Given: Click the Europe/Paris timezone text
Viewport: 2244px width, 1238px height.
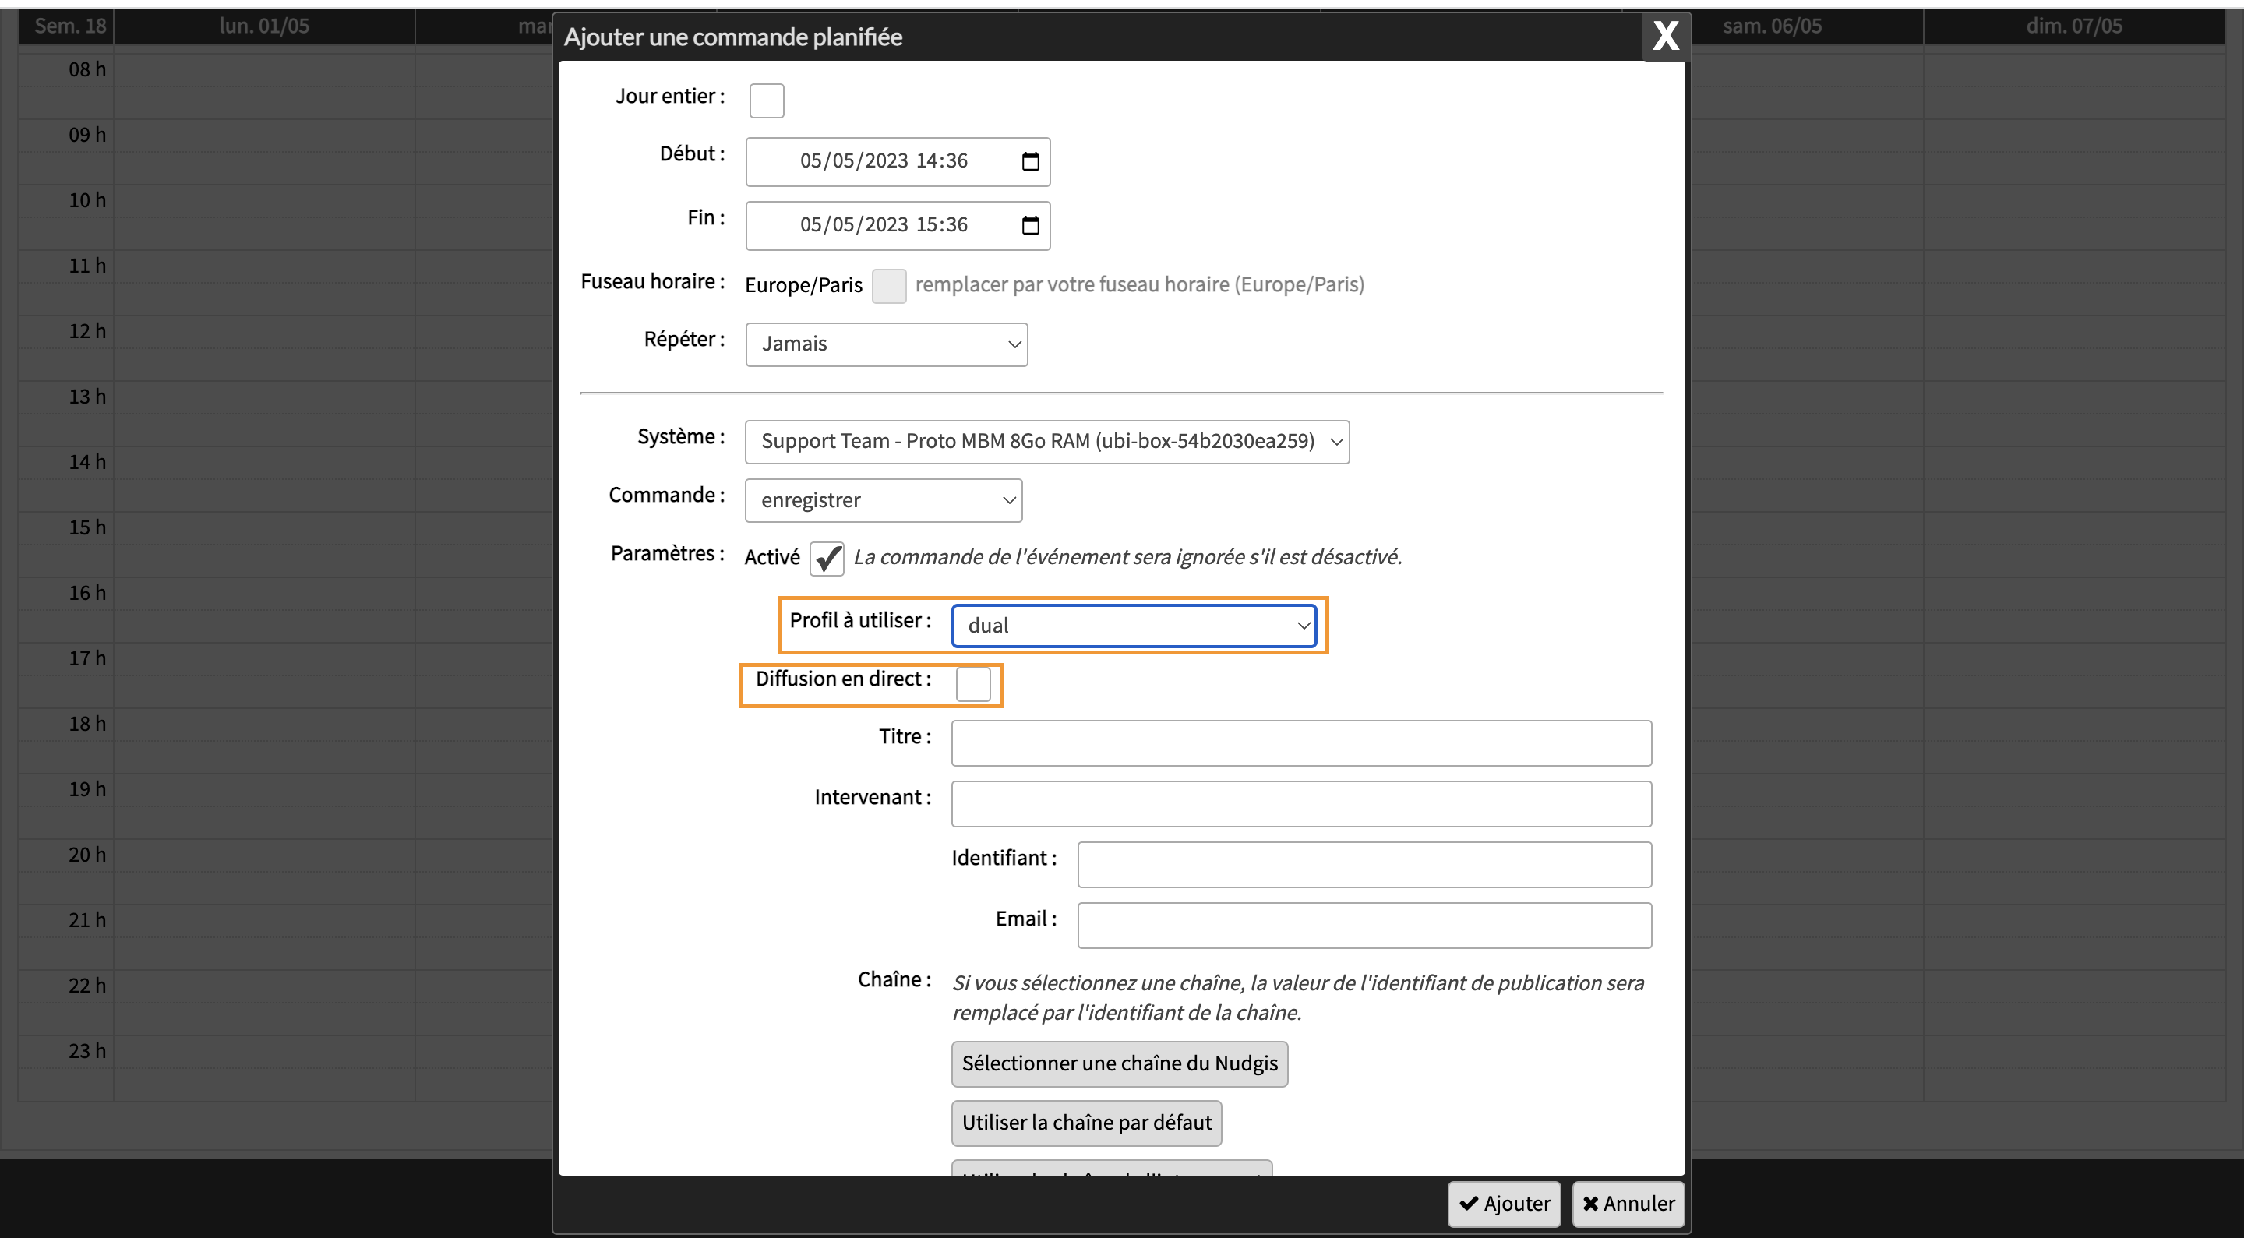Looking at the screenshot, I should pyautogui.click(x=803, y=286).
